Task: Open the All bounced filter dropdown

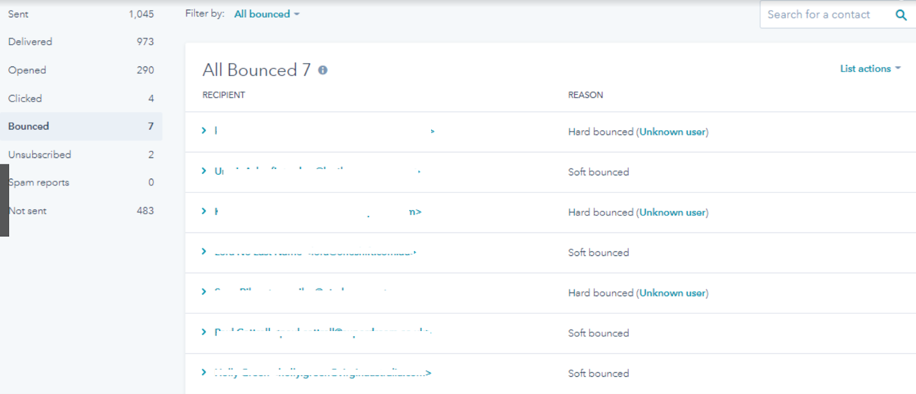Action: [x=266, y=14]
